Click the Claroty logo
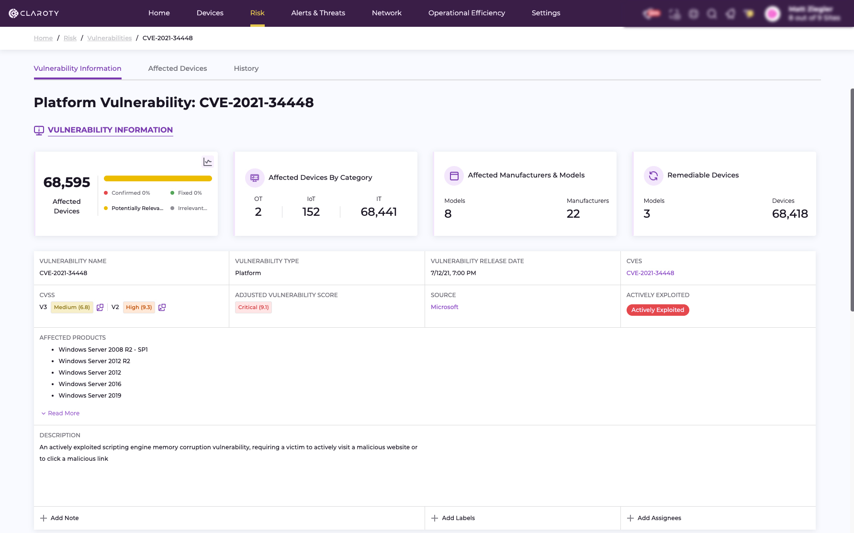This screenshot has width=854, height=533. [x=34, y=13]
